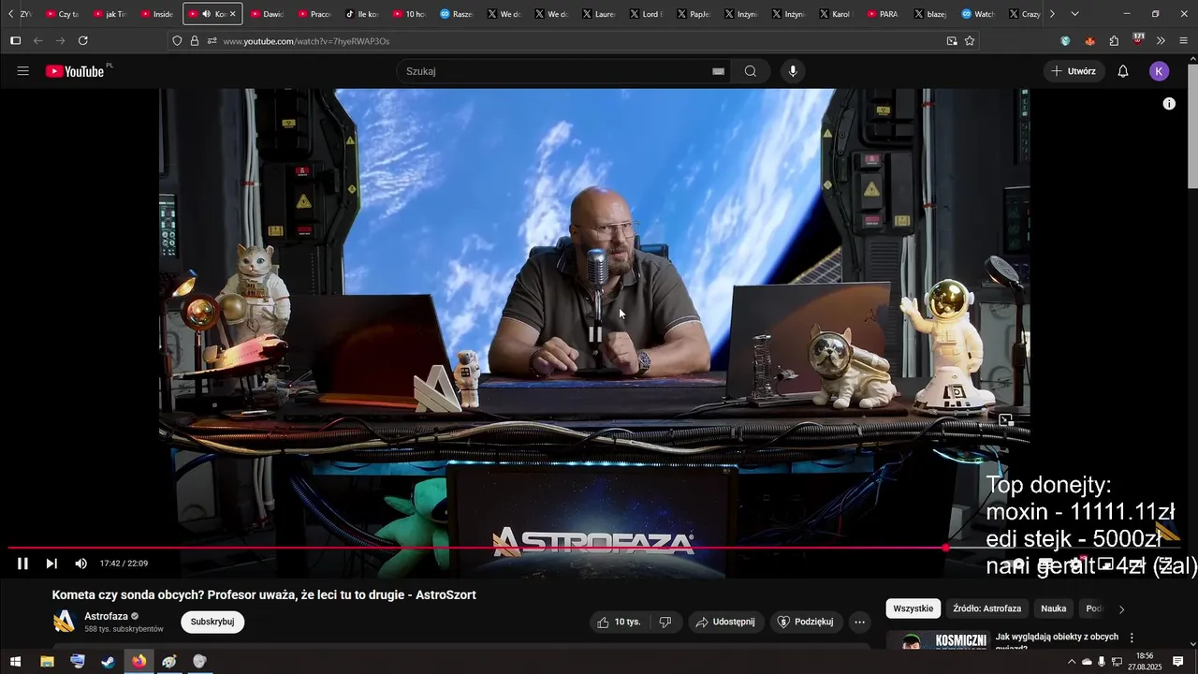Screen dimensions: 1198x674
Task: Open Paint app from taskbar
Action: click(x=169, y=662)
